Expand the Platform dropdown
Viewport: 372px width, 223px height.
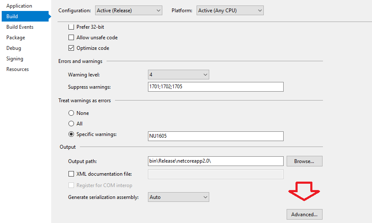pos(230,11)
